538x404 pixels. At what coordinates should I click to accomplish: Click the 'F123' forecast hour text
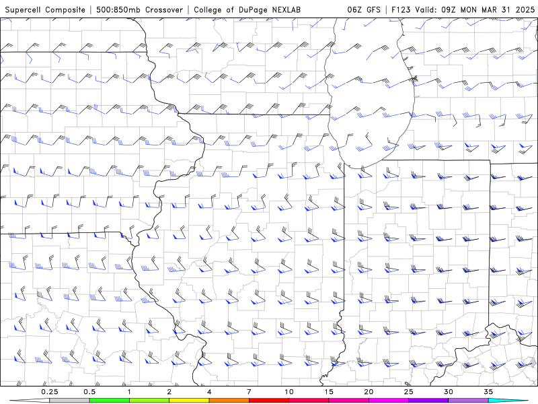(401, 9)
